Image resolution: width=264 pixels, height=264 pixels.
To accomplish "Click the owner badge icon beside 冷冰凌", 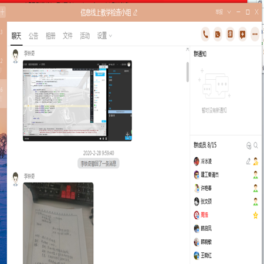I will pos(256,161).
